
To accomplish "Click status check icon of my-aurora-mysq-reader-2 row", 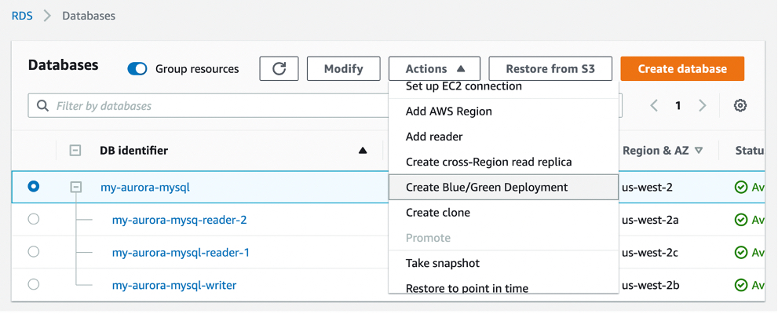I will 741,220.
